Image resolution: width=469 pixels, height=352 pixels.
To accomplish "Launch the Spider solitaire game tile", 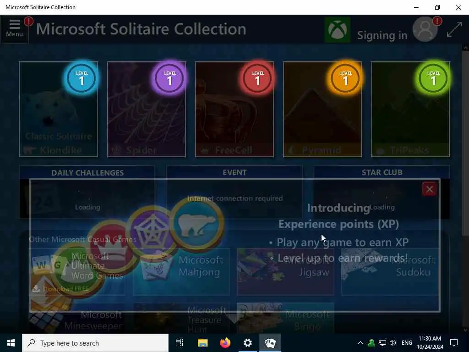I will pyautogui.click(x=147, y=109).
